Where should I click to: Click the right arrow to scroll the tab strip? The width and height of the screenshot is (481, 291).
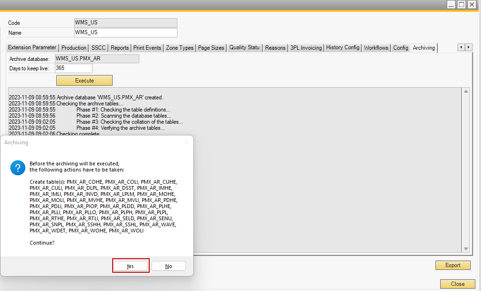coord(469,47)
